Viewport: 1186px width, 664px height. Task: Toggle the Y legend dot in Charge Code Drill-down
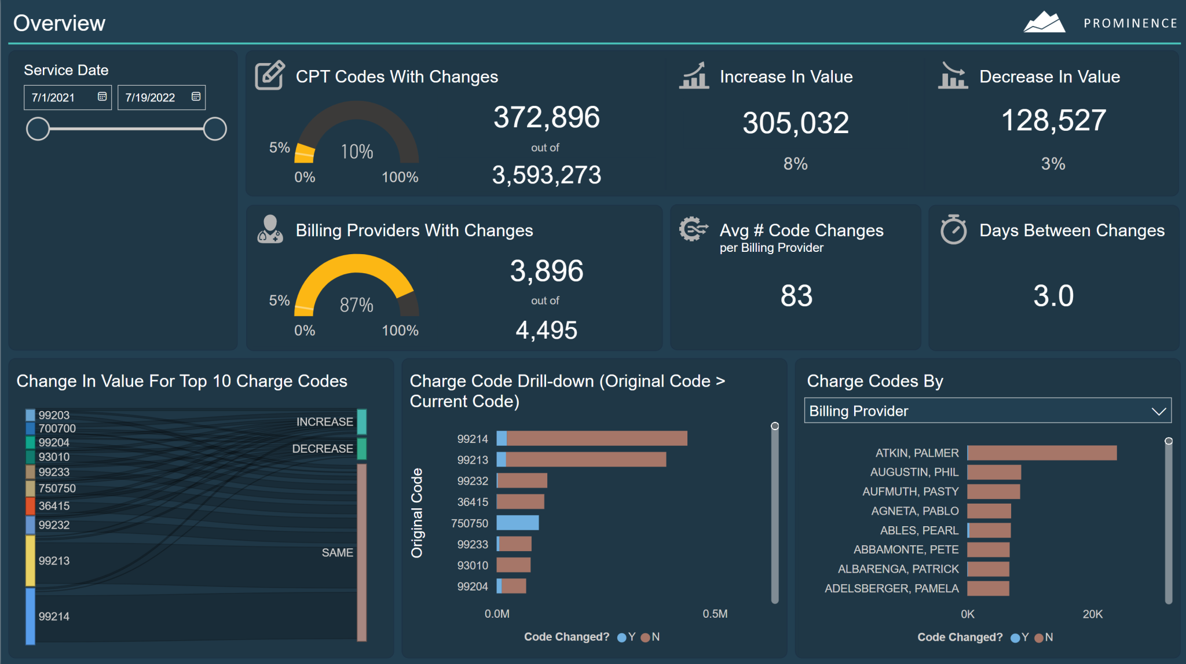tap(621, 637)
